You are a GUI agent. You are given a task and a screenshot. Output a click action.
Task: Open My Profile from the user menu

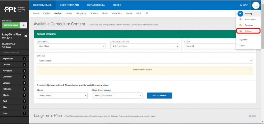pyautogui.click(x=243, y=40)
